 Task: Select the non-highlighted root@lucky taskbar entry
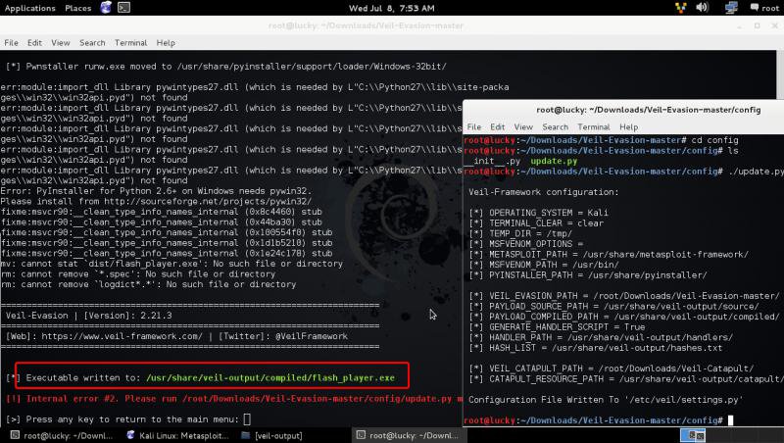(x=62, y=435)
